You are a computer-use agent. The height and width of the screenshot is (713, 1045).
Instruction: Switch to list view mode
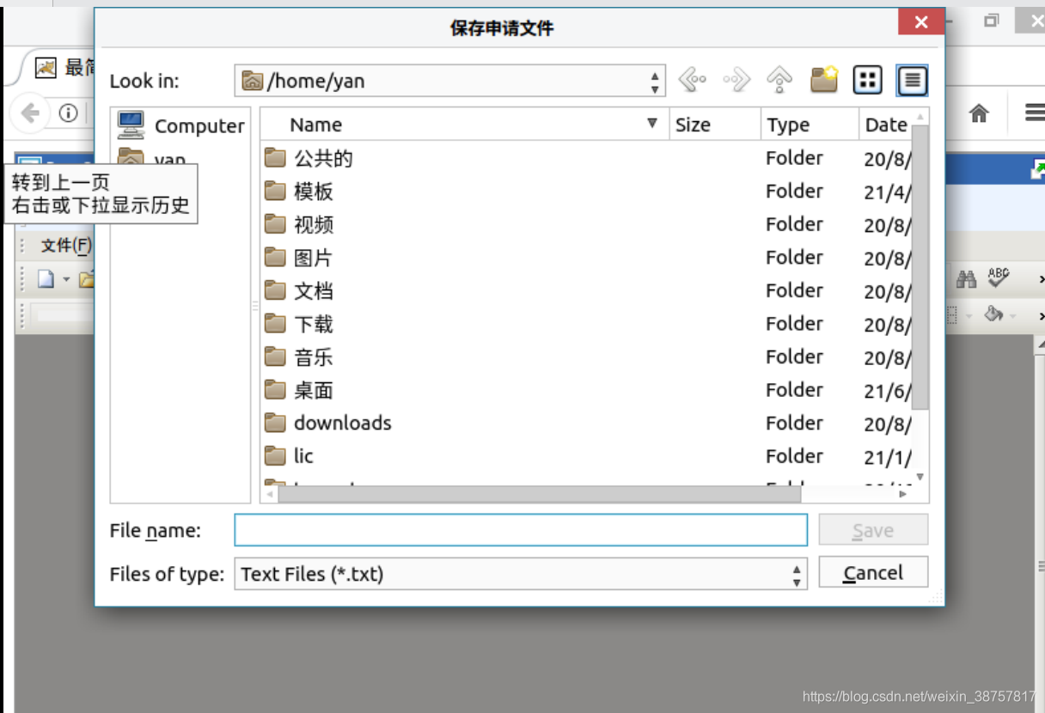(x=868, y=81)
